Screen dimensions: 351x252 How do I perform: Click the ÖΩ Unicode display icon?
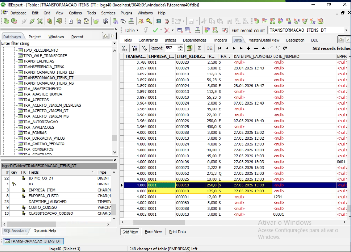click(210, 48)
